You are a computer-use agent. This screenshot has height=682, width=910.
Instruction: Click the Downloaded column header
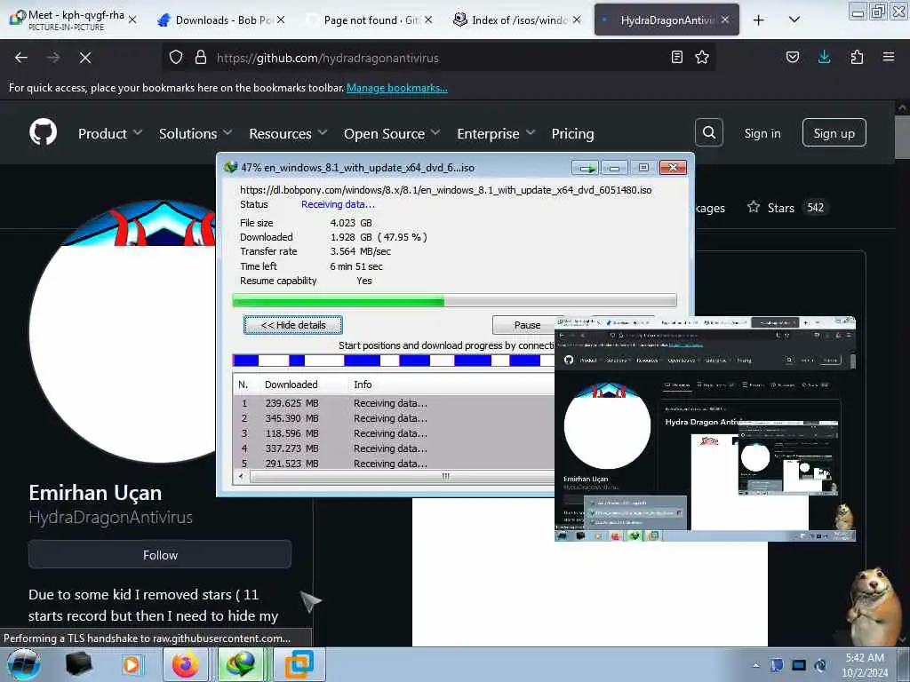click(291, 385)
